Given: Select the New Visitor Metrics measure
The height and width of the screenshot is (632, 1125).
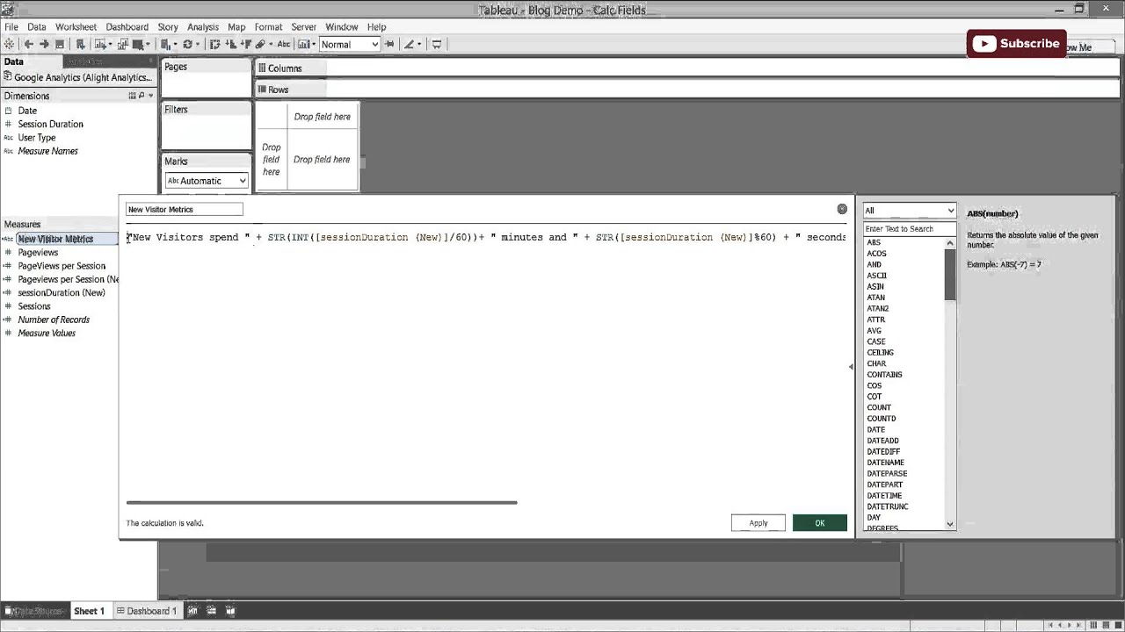Looking at the screenshot, I should [x=55, y=239].
